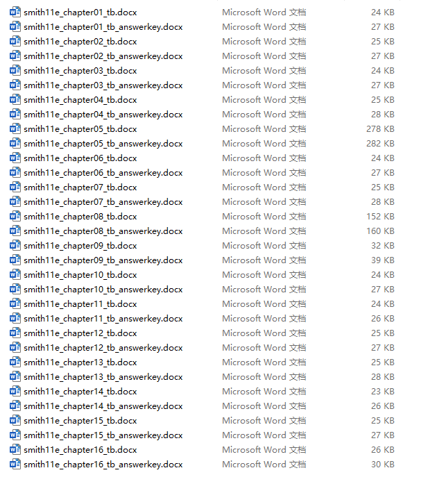Click the Word icon of smith11e_chapter05_tb.docx
The width and height of the screenshot is (428, 484).
point(15,128)
